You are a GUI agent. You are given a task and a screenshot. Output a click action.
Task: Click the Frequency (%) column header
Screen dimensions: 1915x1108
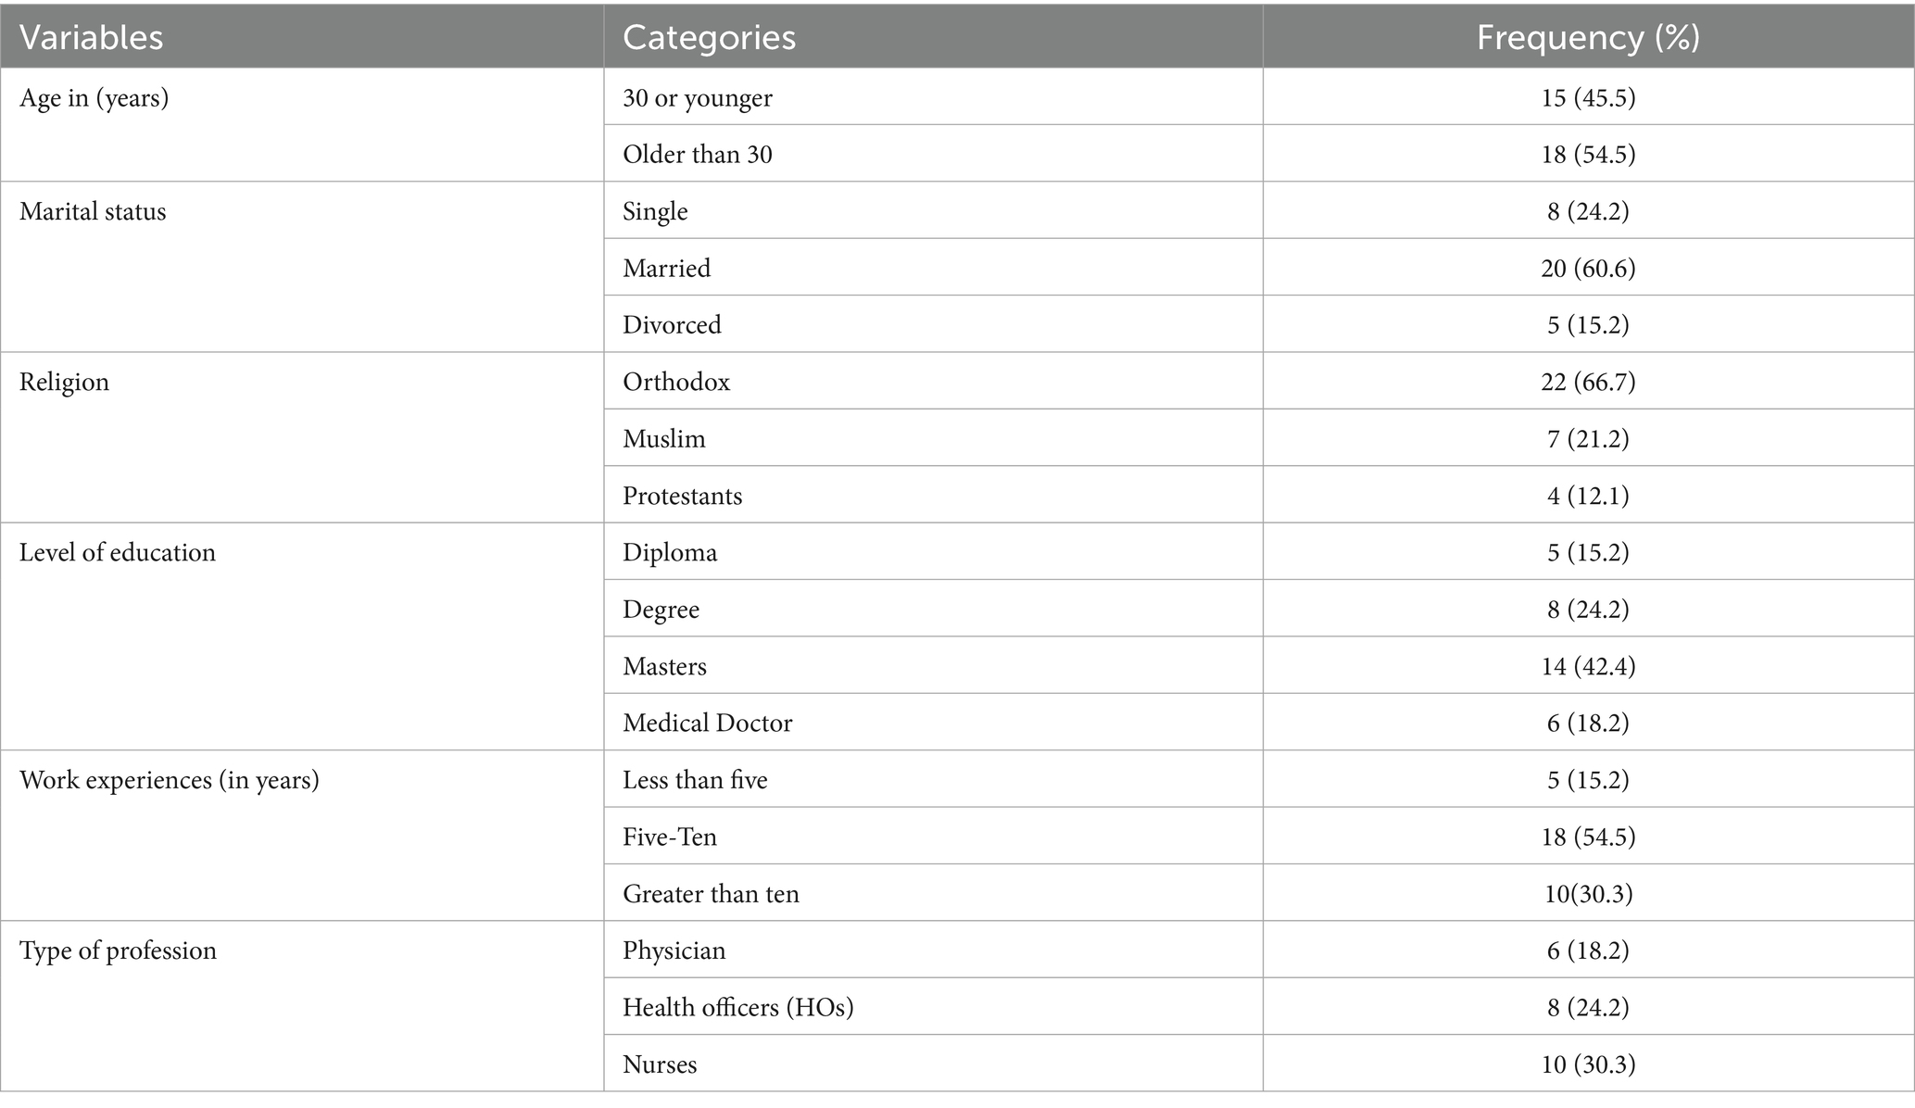1588,37
